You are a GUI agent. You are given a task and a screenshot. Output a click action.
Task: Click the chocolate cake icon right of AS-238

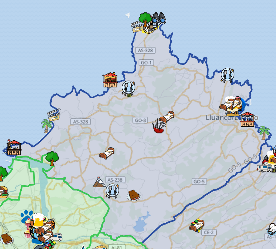click(133, 195)
